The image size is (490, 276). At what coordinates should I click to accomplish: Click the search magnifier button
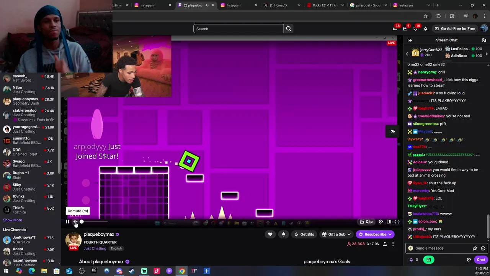click(289, 29)
